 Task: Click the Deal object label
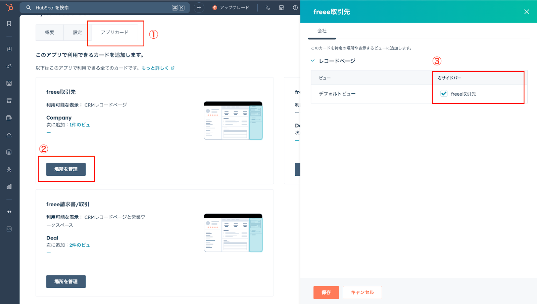(52, 238)
